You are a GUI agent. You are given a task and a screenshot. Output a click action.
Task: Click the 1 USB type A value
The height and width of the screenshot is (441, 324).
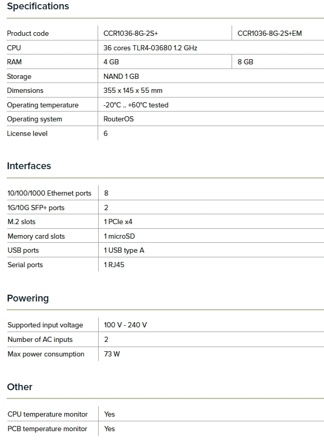point(124,250)
